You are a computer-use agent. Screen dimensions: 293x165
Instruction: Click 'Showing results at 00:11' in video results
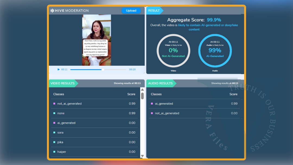click(127, 83)
